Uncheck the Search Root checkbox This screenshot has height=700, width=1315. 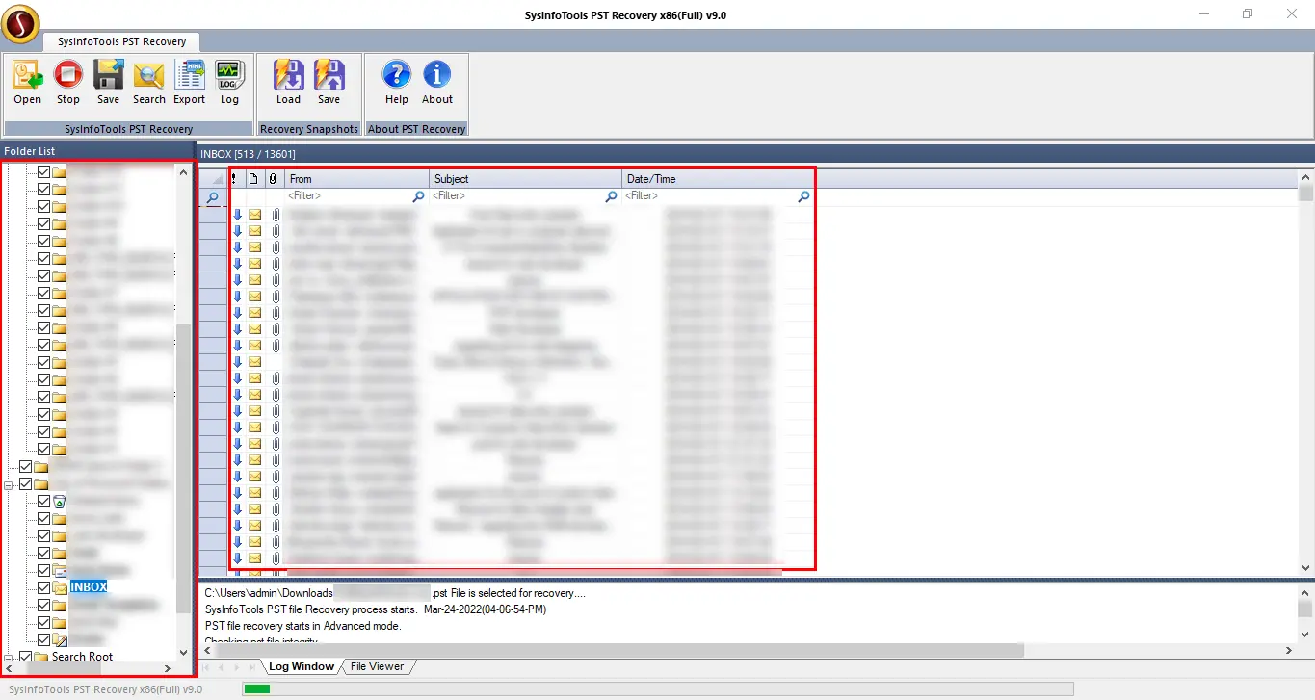coord(26,657)
